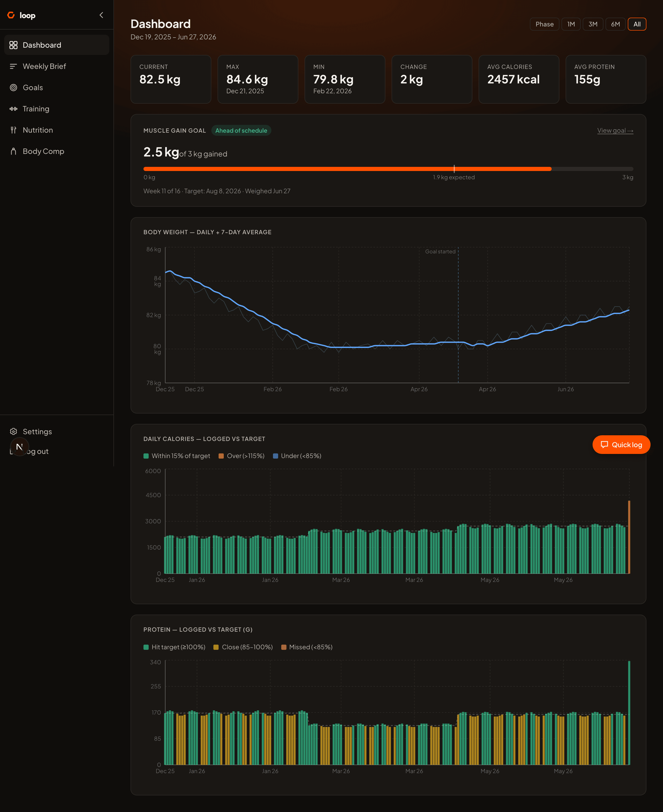Click the N user avatar
The height and width of the screenshot is (812, 663).
(x=19, y=447)
